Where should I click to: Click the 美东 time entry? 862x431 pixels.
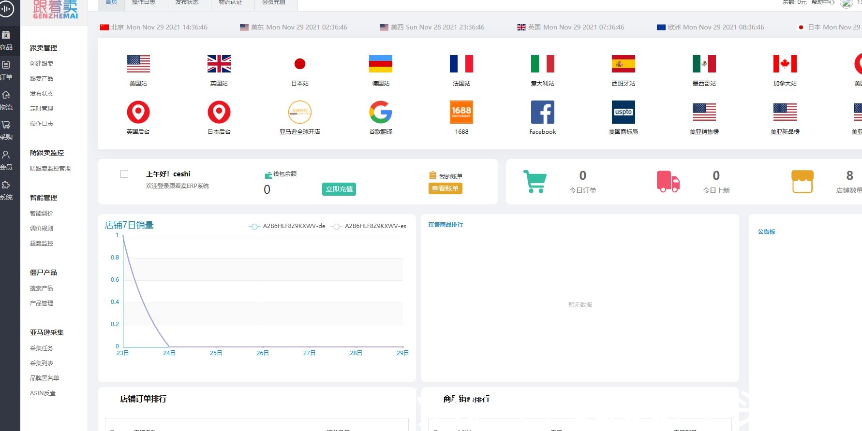pos(294,27)
